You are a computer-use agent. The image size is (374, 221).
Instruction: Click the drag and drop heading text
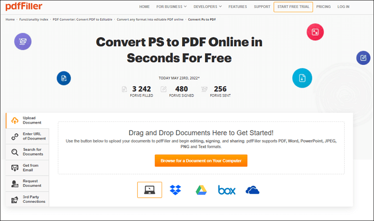pyautogui.click(x=201, y=133)
